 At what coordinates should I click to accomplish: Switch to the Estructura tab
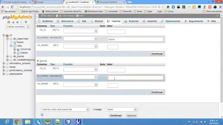click(65, 21)
